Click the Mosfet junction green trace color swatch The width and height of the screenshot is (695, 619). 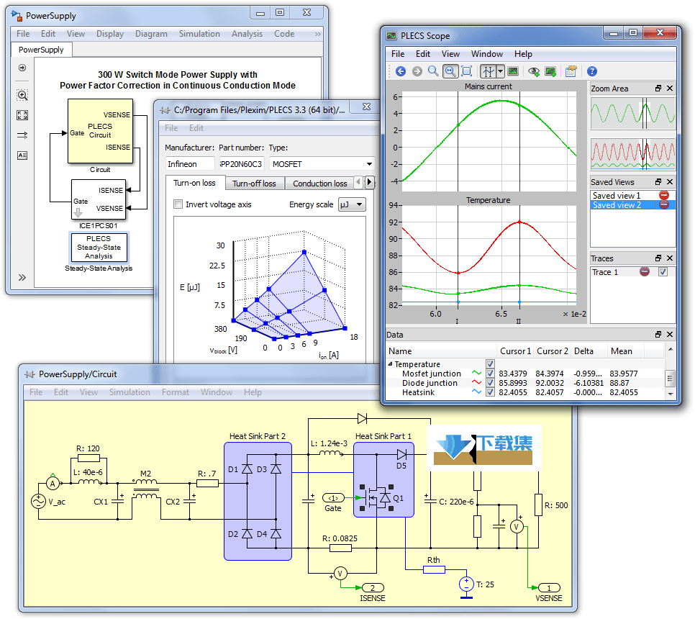pyautogui.click(x=476, y=374)
